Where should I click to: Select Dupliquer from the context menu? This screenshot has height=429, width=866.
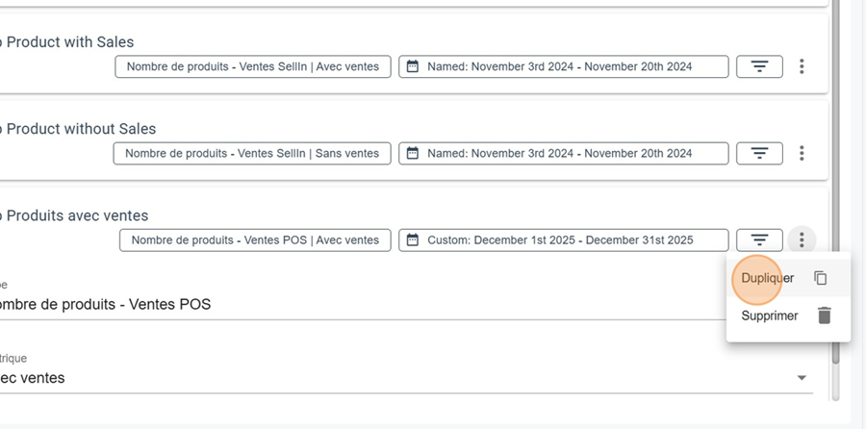(x=768, y=278)
